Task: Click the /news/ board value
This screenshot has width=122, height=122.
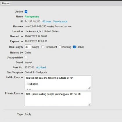Action: click(x=28, y=62)
